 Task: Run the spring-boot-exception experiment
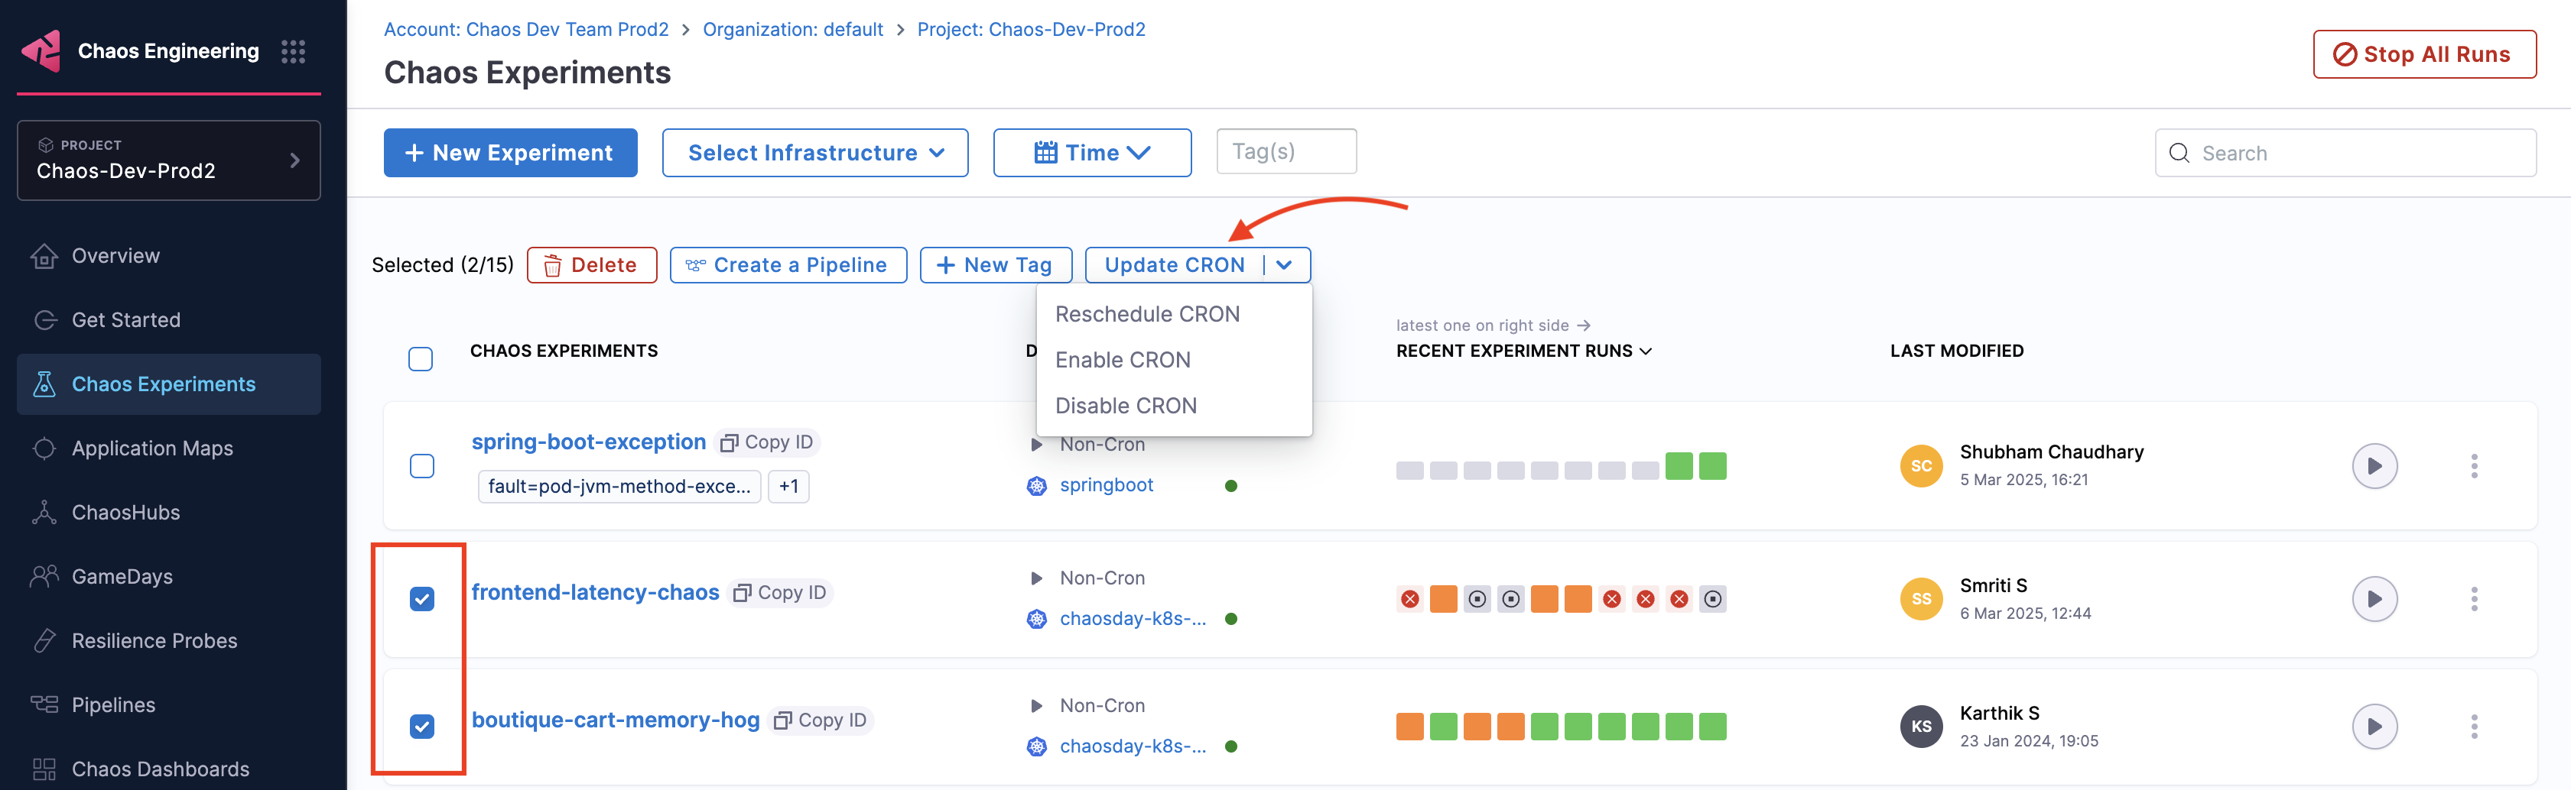click(2374, 466)
